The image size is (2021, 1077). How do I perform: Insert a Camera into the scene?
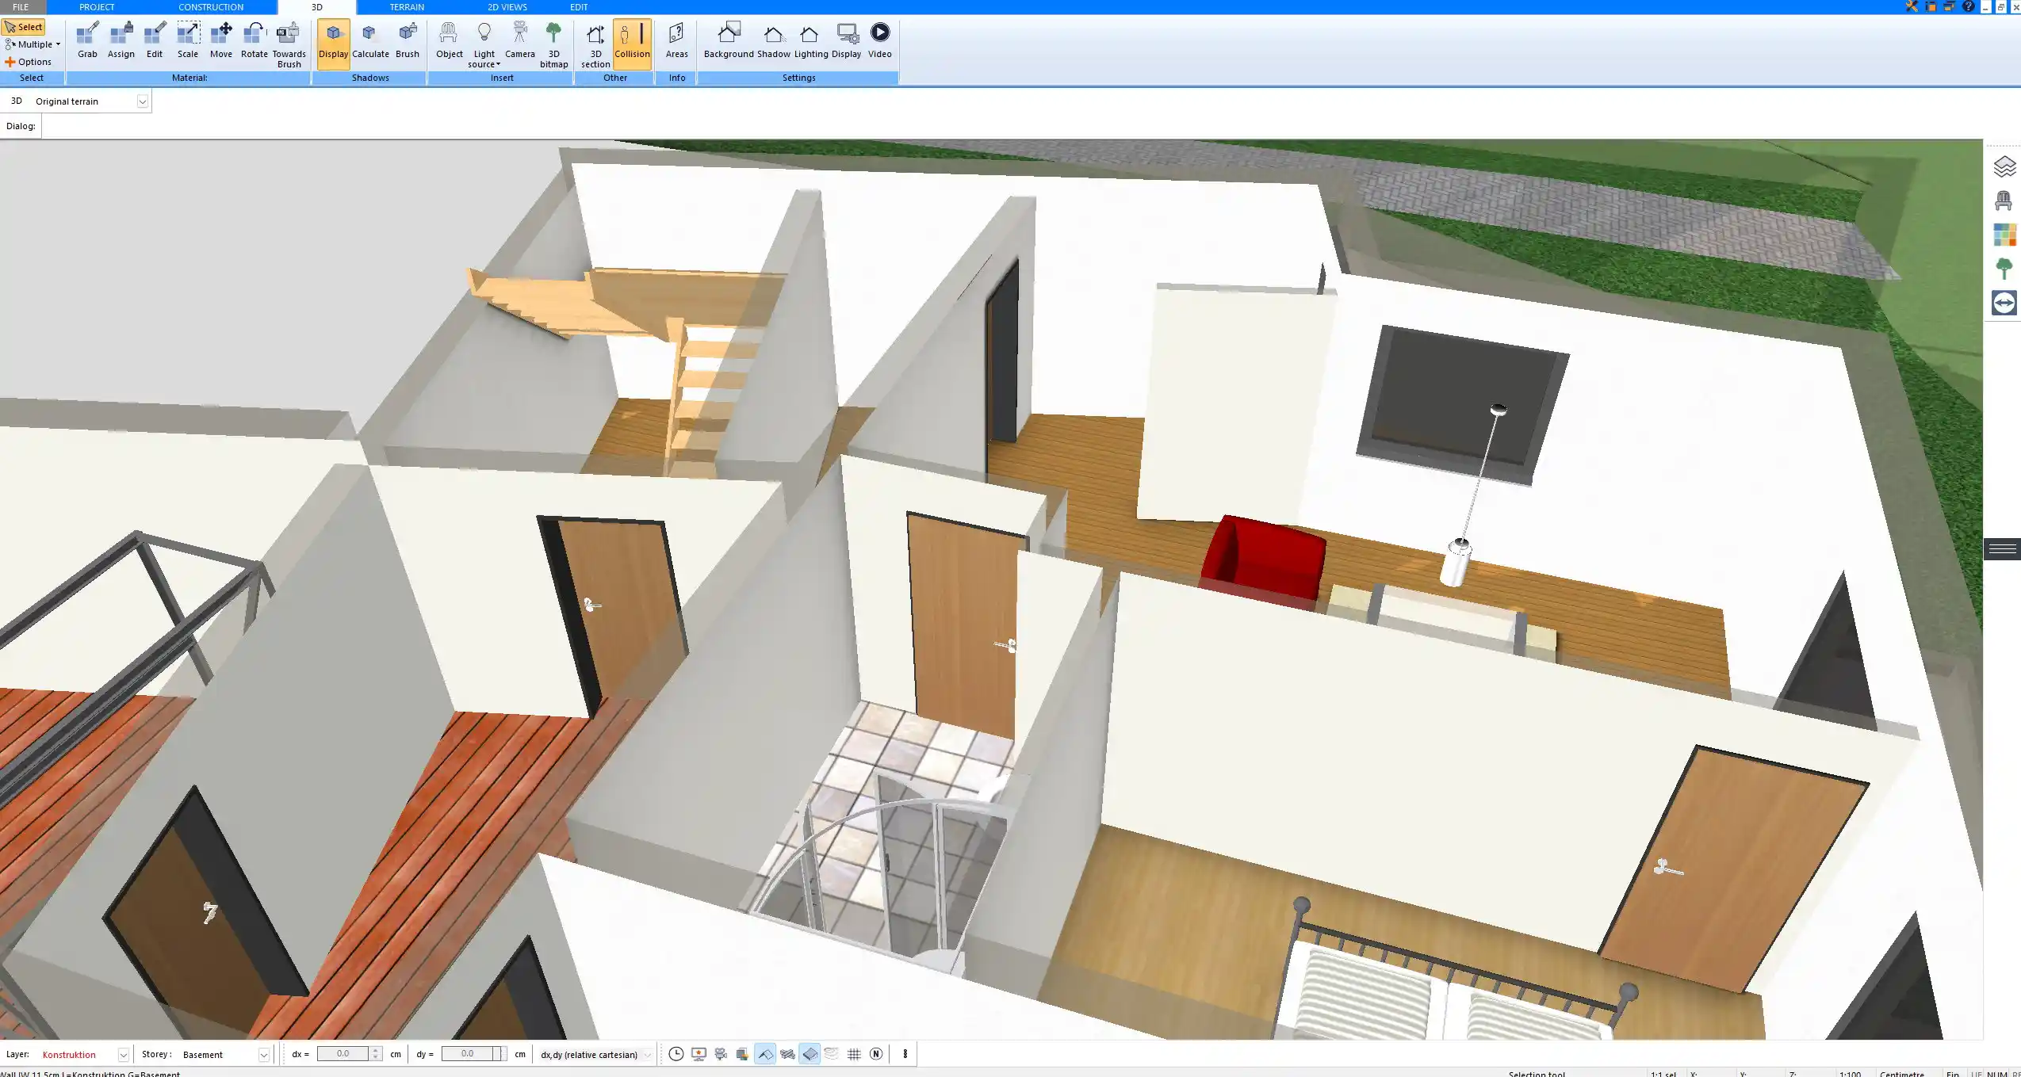(520, 41)
